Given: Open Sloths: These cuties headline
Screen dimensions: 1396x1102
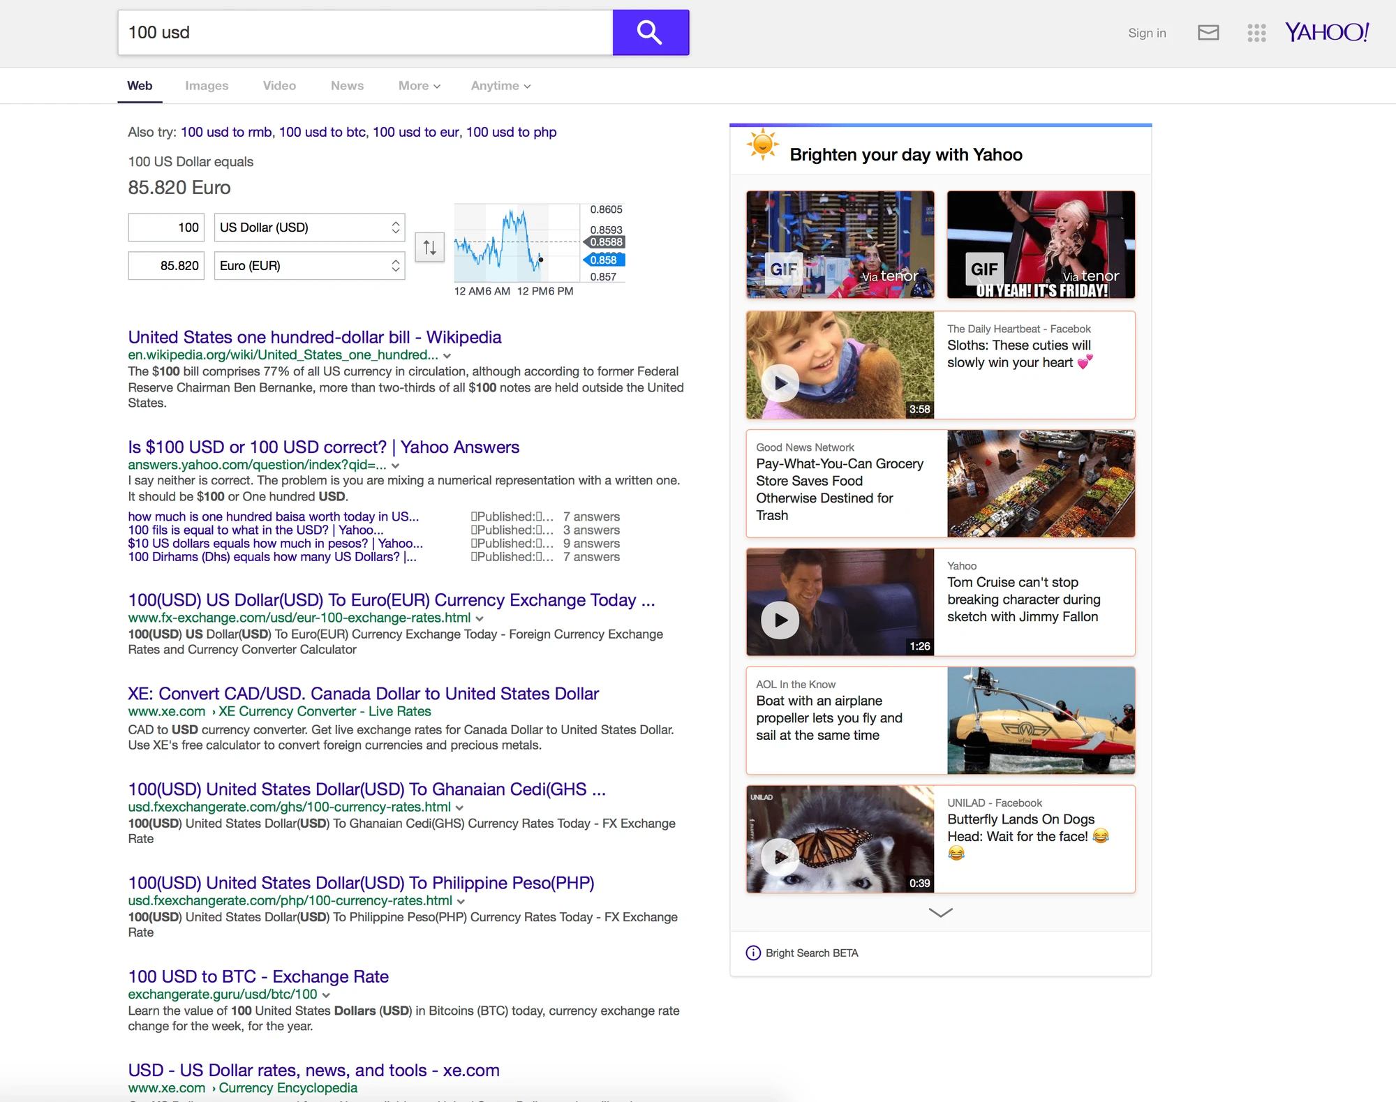Looking at the screenshot, I should tap(1019, 354).
